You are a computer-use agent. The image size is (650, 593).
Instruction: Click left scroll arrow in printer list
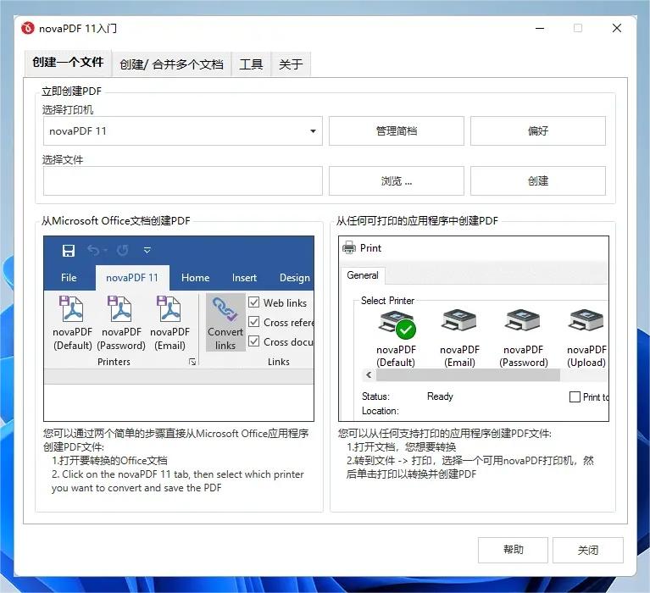tap(369, 375)
